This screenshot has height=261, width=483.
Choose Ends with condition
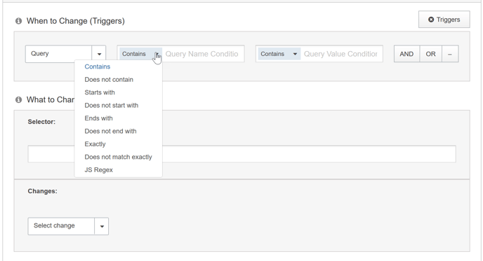click(x=98, y=118)
